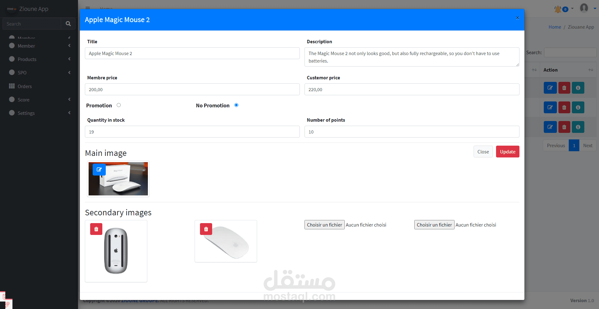Open the Score sidebar item
Image resolution: width=599 pixels, height=309 pixels.
point(39,100)
